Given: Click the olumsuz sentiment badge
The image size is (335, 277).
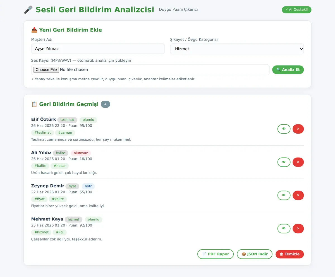Looking at the screenshot, I should [x=81, y=153].
